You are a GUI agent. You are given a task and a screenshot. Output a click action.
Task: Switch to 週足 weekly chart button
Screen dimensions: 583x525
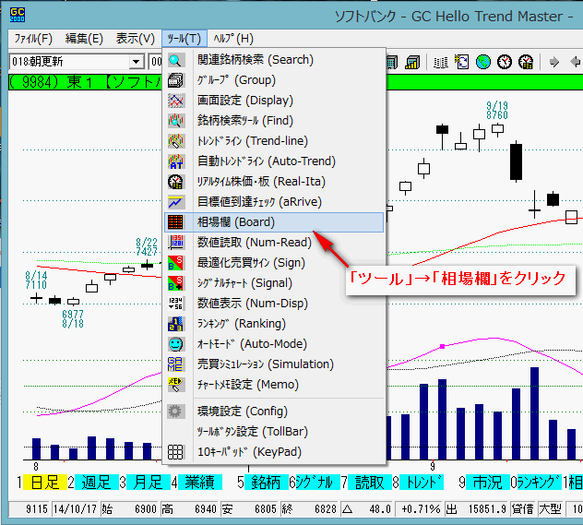pos(97,483)
